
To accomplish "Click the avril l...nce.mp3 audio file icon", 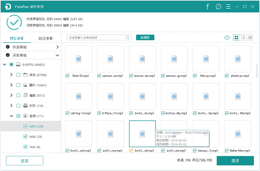I will 110,134.
